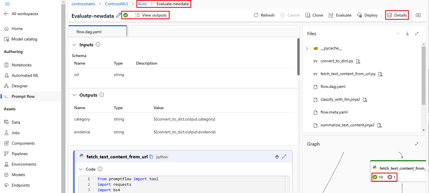Open Endpoints in the sidebar
This screenshot has width=429, height=193.
coord(17,185)
